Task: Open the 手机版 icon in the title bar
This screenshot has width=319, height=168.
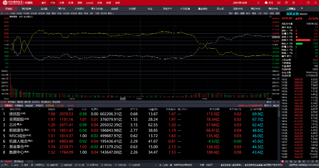Action: (287, 2)
